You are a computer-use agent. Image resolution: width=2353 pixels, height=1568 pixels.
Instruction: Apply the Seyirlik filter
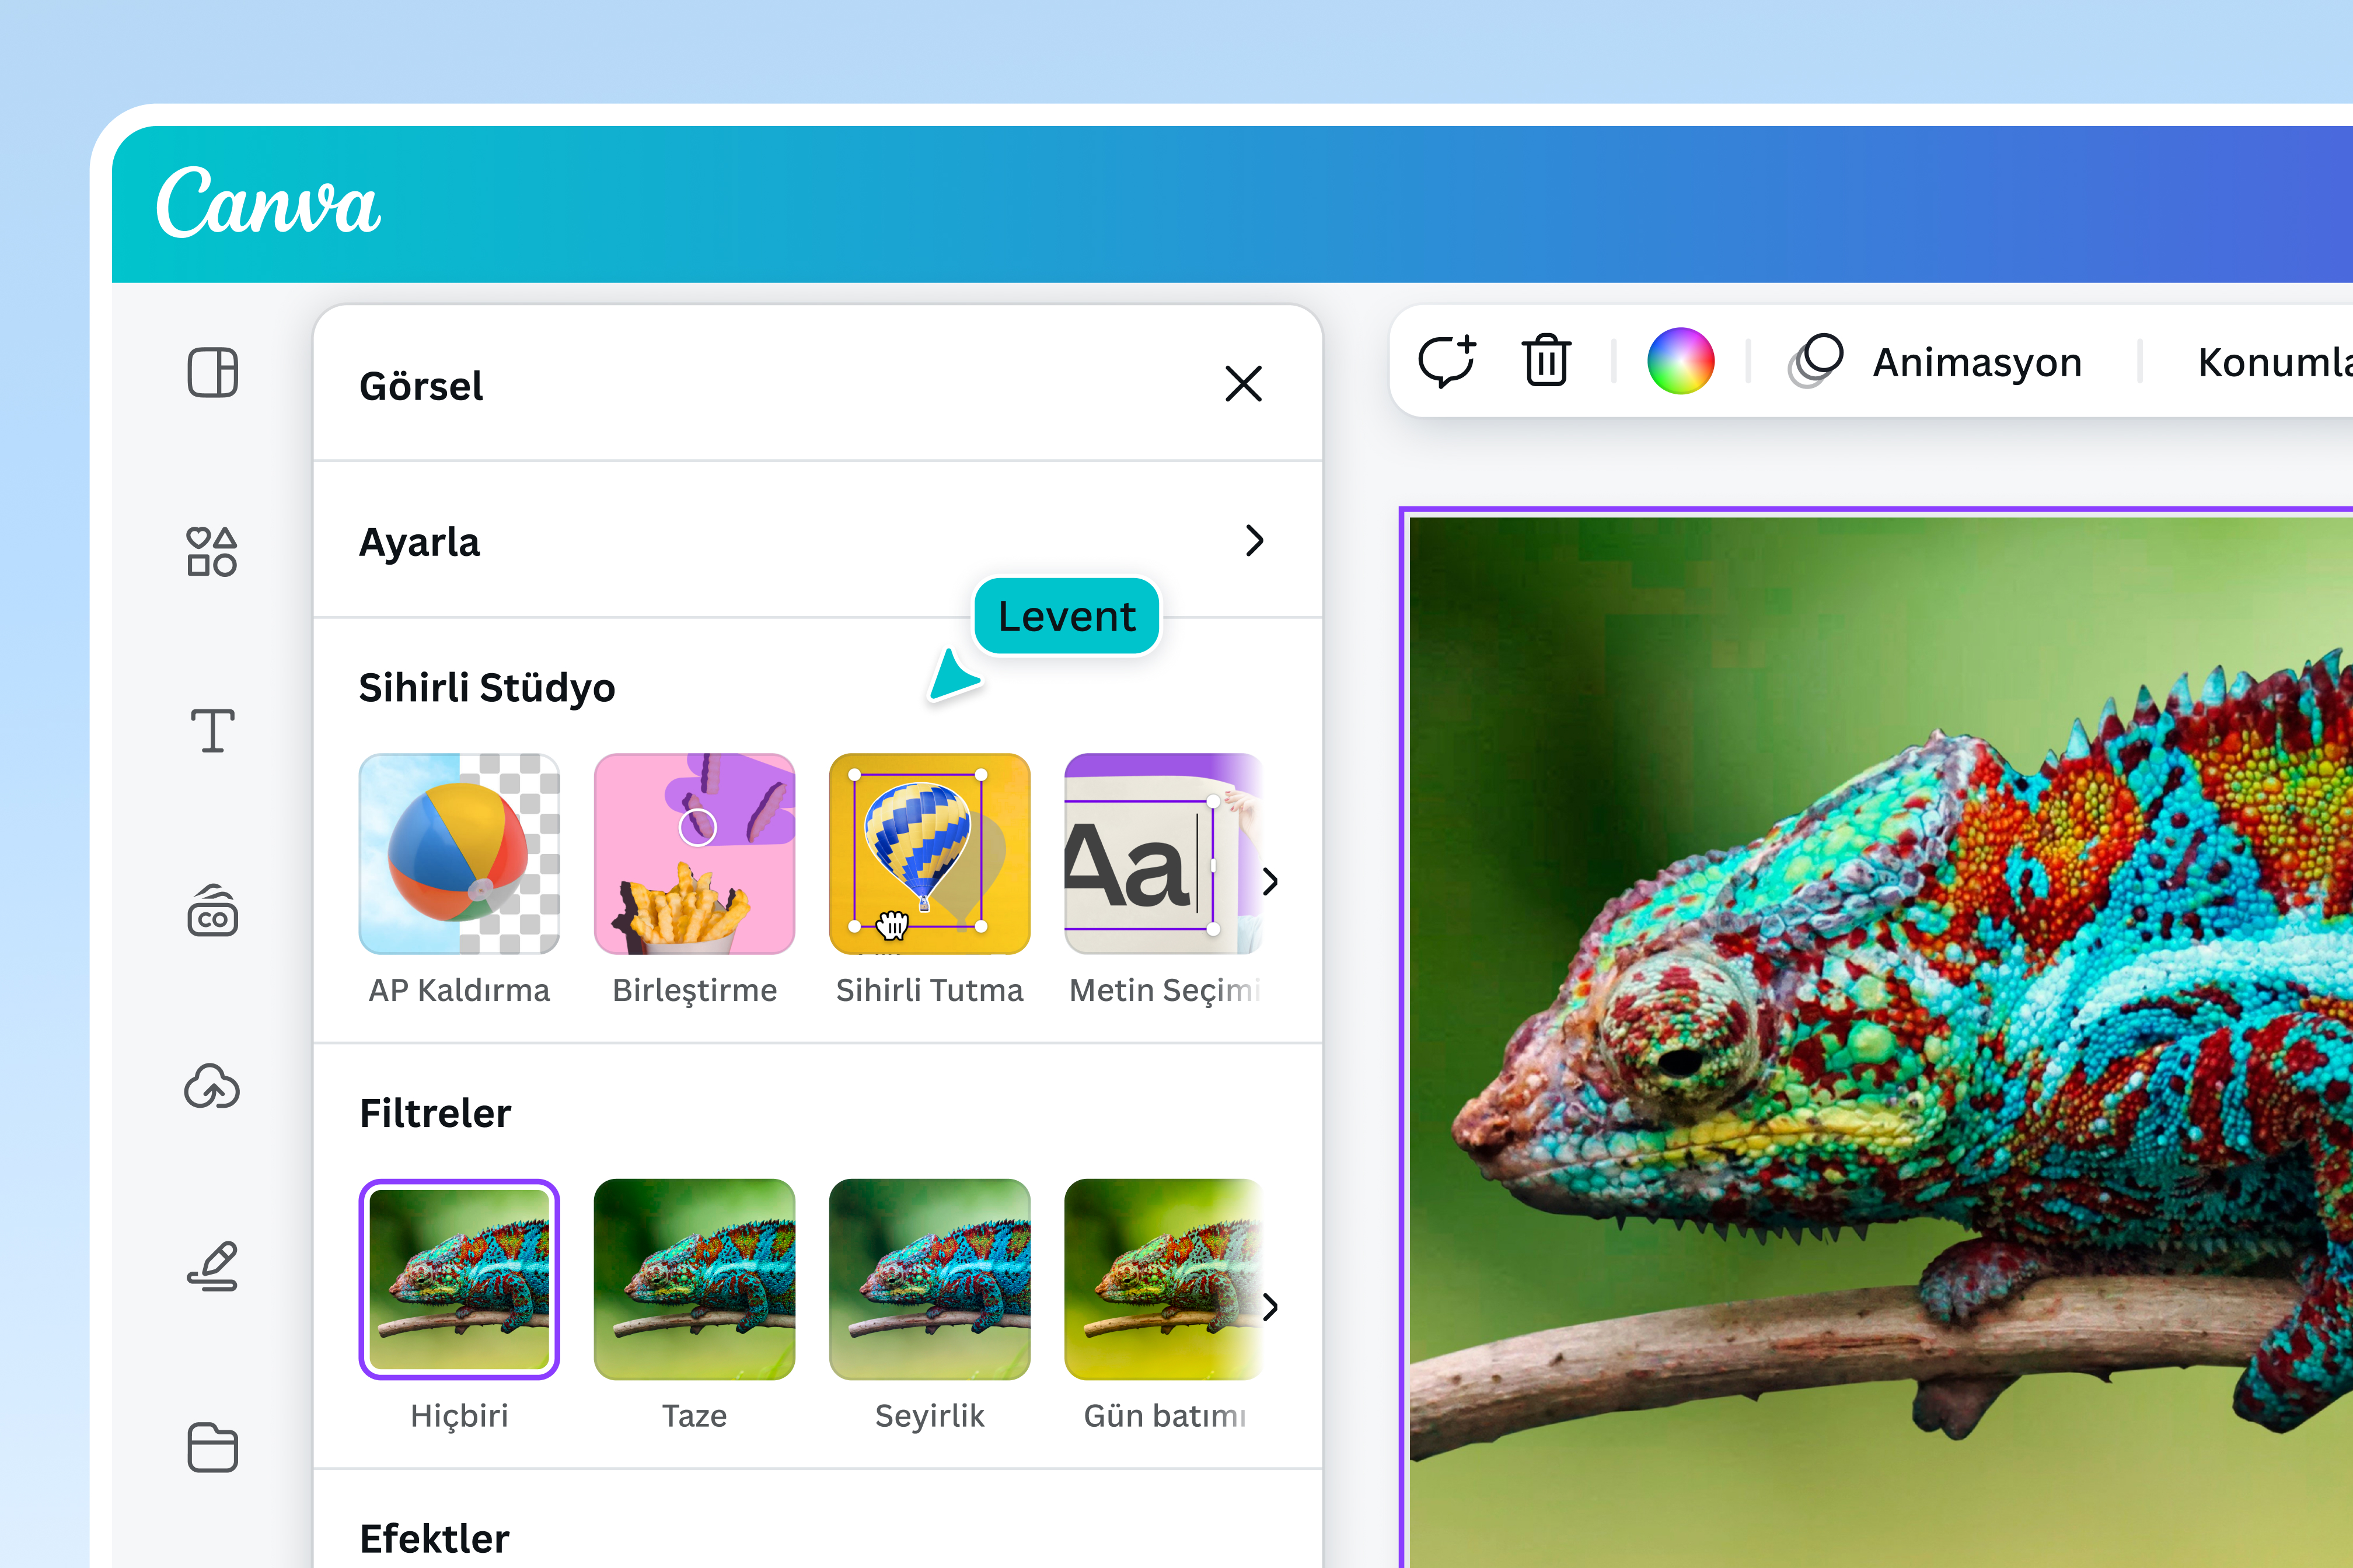pyautogui.click(x=930, y=1279)
